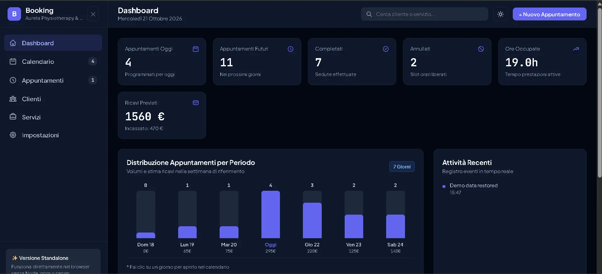Select the Mar 20 chart bar
Viewport: 602px width, 274px height.
(229, 215)
